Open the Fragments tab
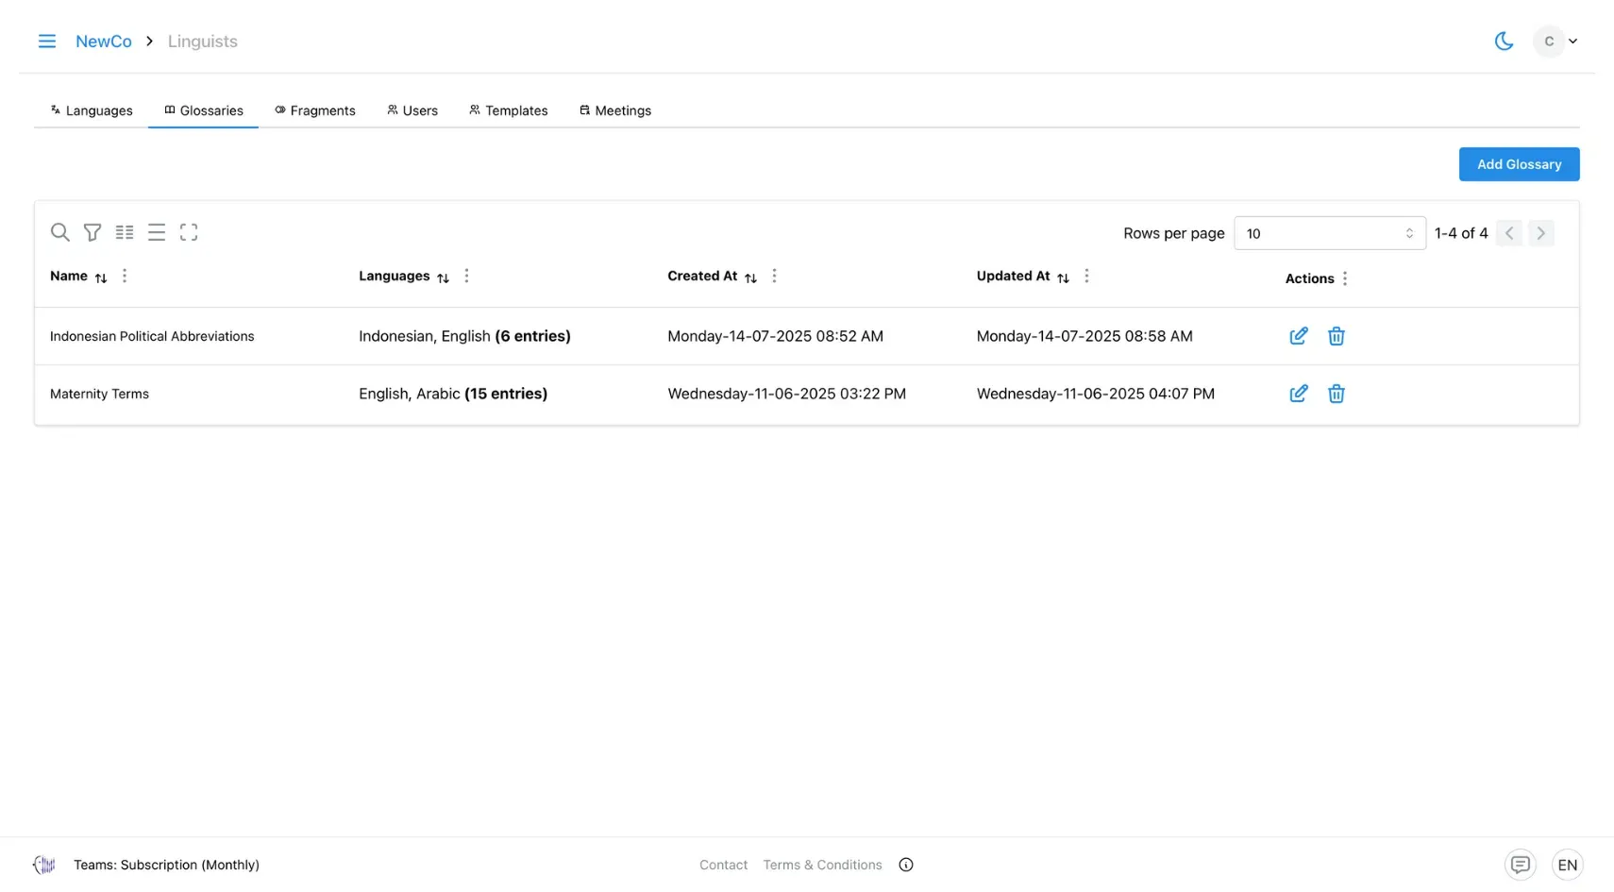1614x892 pixels. click(315, 110)
